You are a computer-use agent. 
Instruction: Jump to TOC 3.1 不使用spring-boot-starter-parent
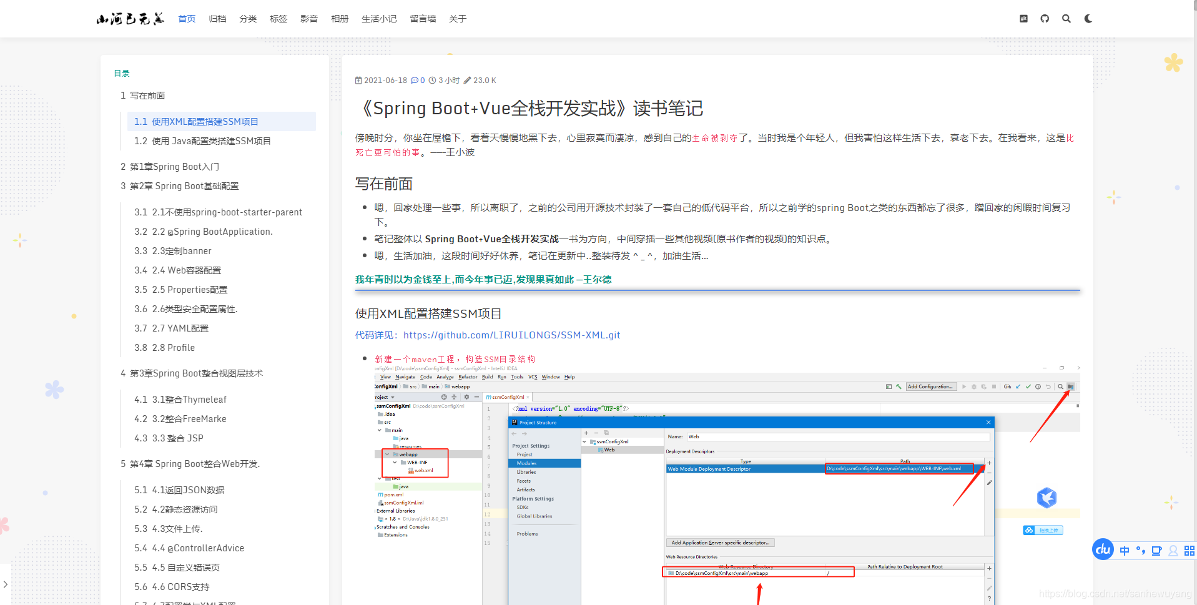218,212
